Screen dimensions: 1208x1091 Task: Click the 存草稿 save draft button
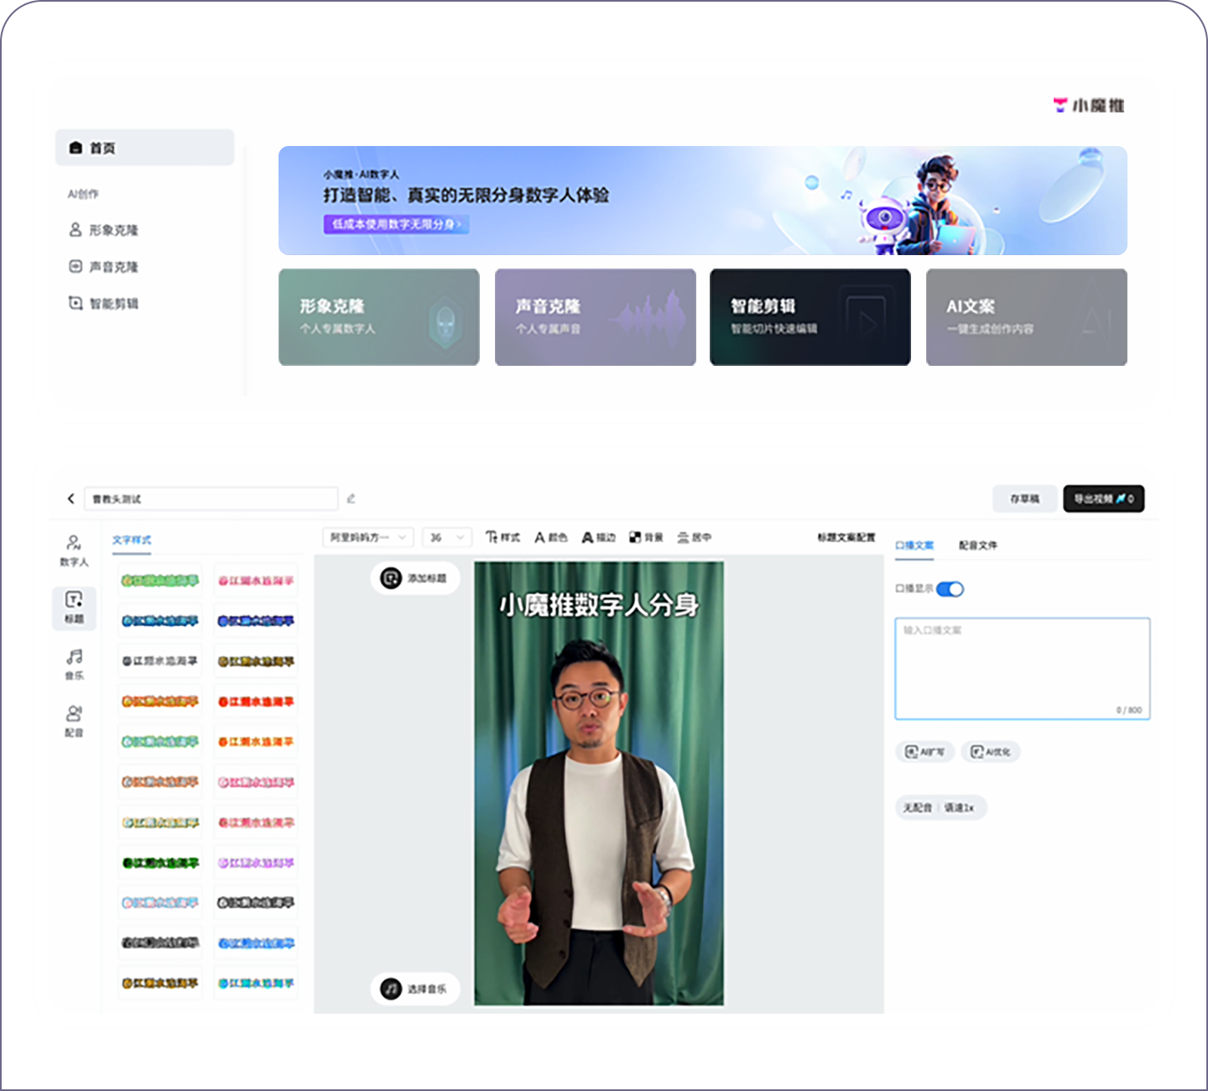click(1024, 499)
